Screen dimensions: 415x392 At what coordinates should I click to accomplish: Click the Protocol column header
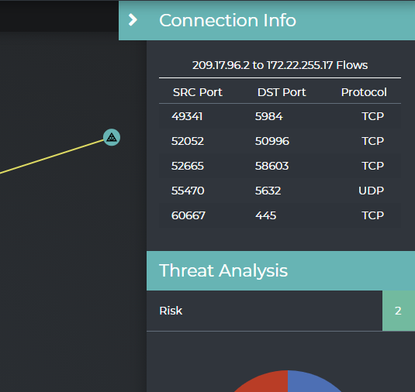(364, 92)
